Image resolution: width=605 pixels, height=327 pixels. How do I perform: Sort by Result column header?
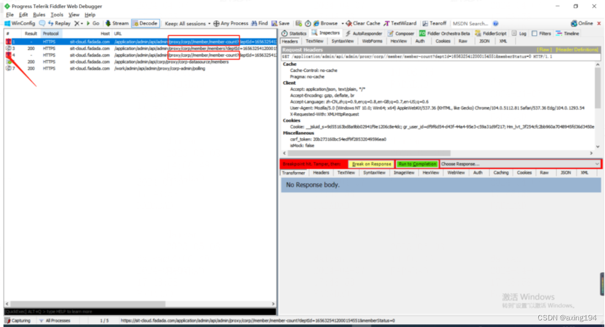pos(30,34)
